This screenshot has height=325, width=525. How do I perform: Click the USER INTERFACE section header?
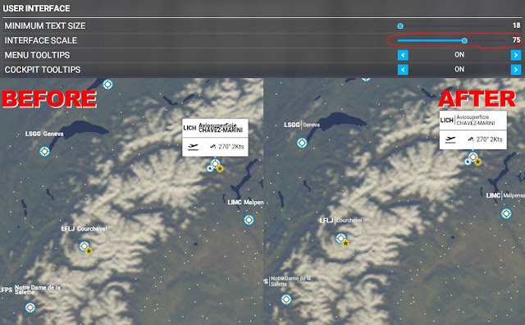(36, 8)
